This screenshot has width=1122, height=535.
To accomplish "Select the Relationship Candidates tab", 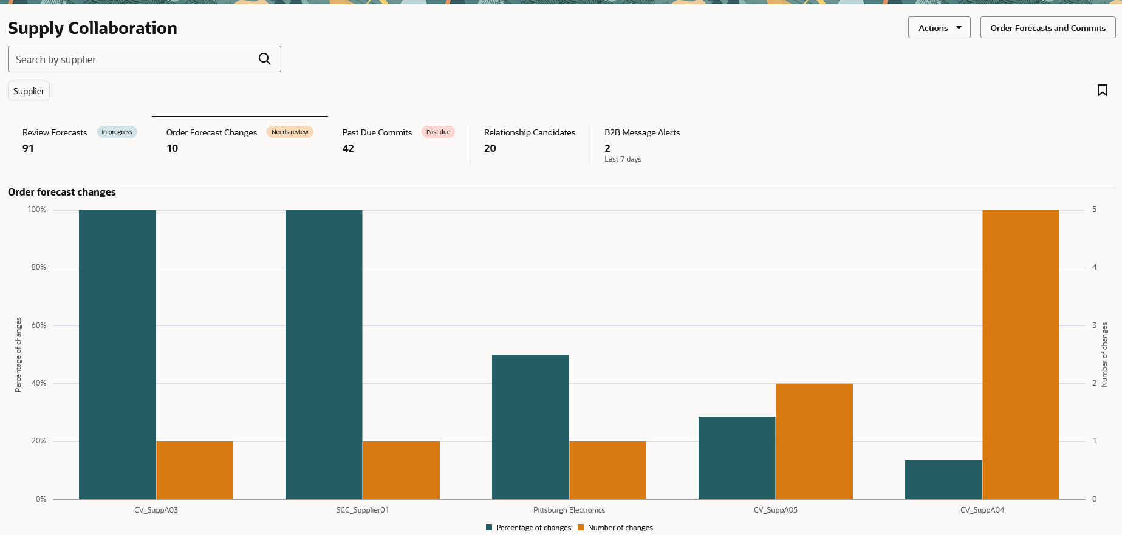I will pyautogui.click(x=530, y=140).
